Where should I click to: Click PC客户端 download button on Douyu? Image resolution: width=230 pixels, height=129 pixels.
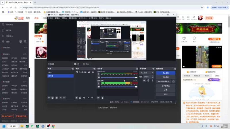[214, 39]
